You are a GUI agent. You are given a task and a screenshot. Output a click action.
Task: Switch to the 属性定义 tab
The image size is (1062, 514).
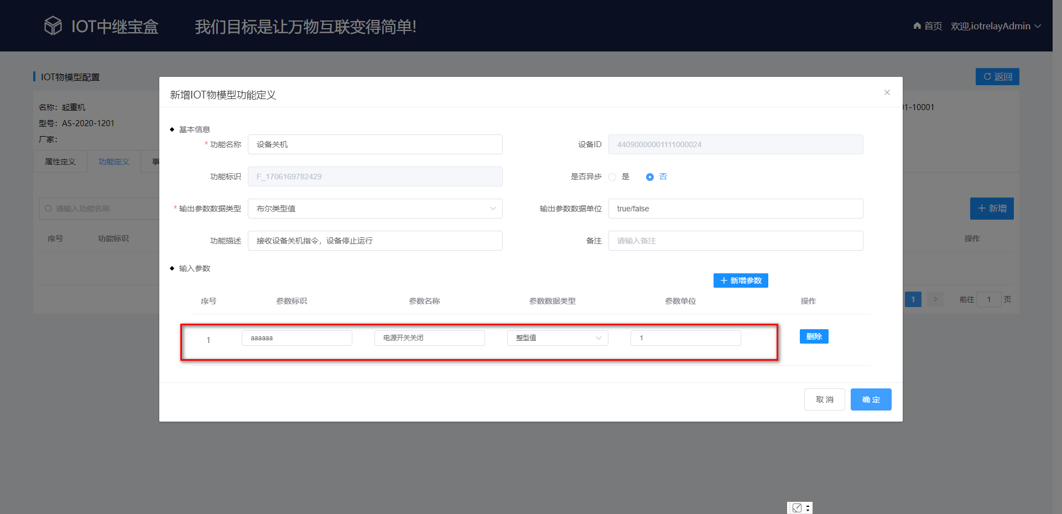click(x=60, y=161)
